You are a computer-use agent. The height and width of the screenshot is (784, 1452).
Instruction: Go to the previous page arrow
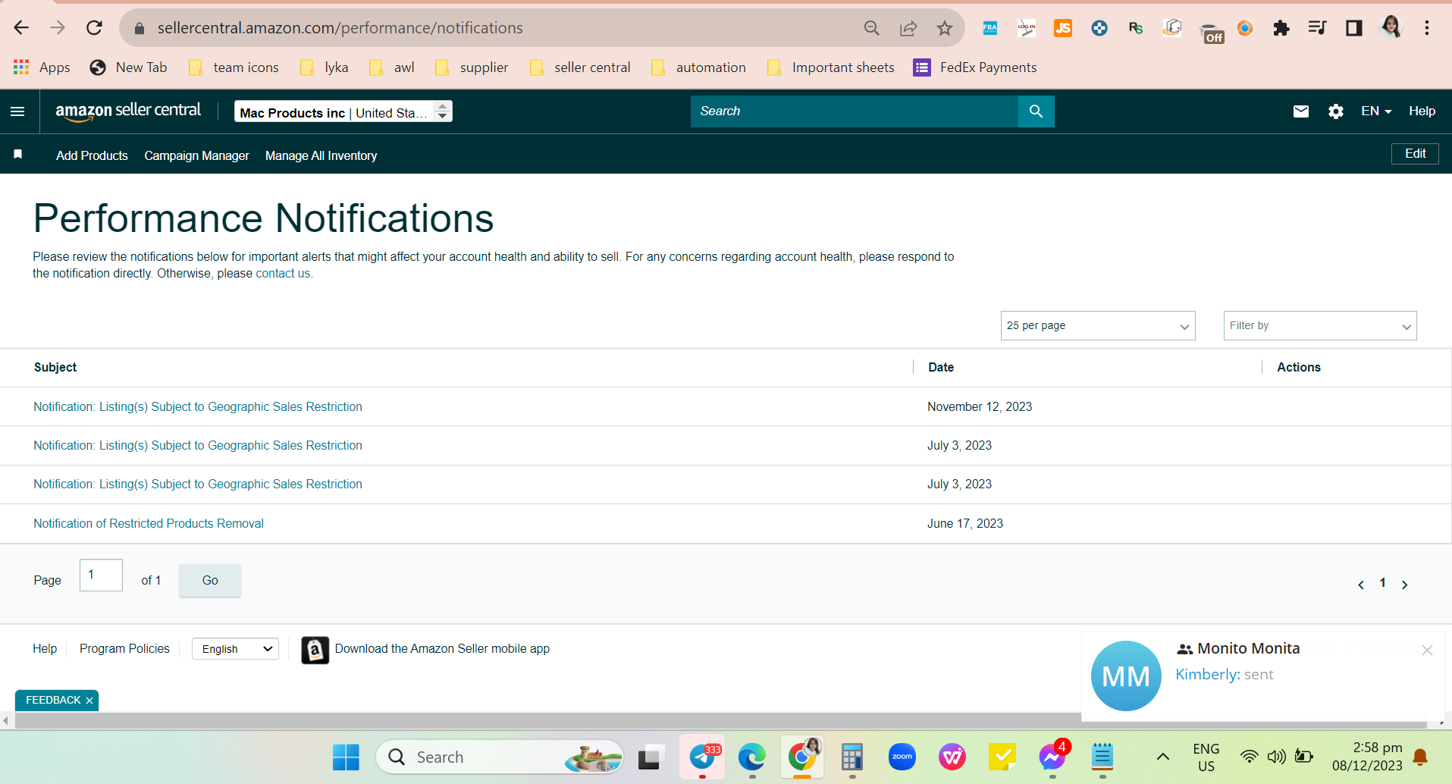(x=1361, y=585)
